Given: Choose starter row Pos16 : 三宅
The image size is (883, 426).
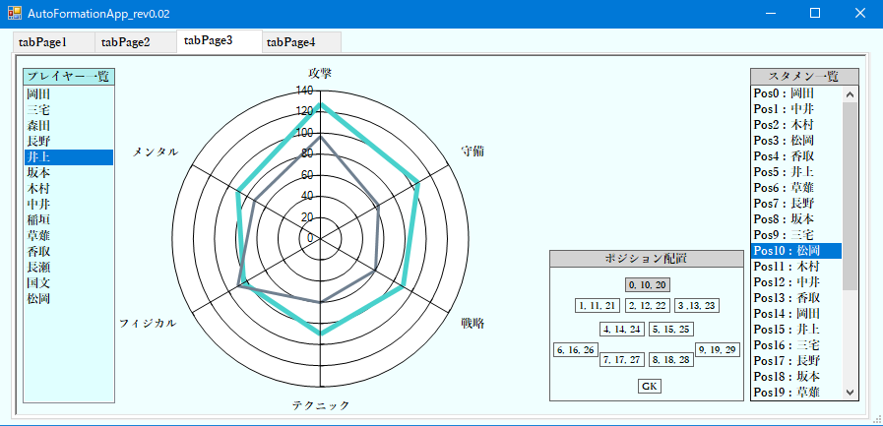Looking at the screenshot, I should 796,345.
